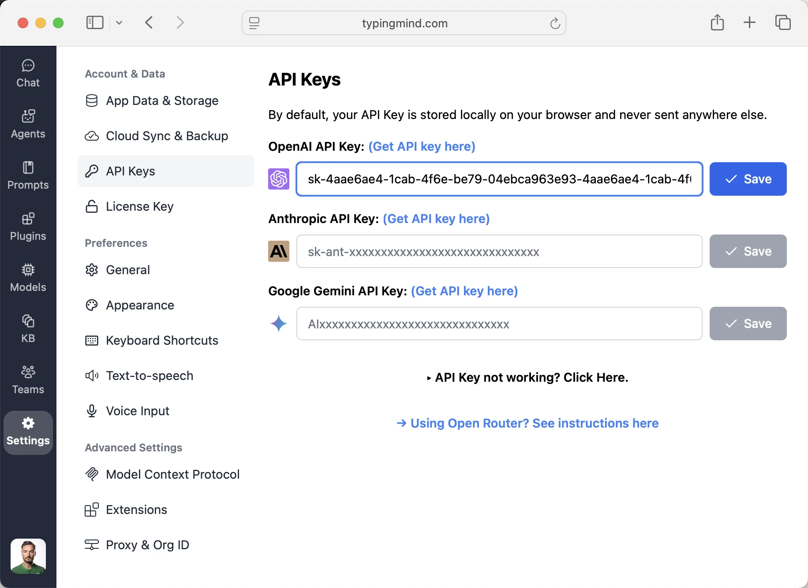The width and height of the screenshot is (808, 588).
Task: Open the Anthropic Get API key link
Action: (x=436, y=219)
